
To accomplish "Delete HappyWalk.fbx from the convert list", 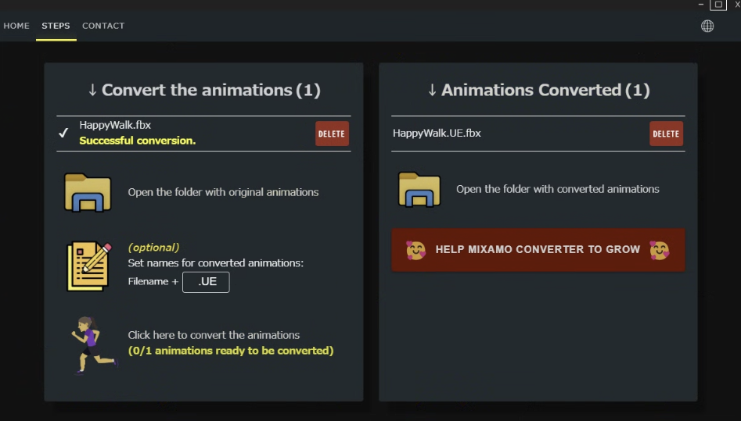I will (332, 134).
